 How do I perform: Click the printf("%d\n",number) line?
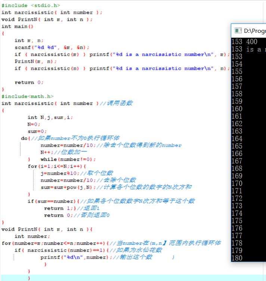pyautogui.click(x=96, y=257)
